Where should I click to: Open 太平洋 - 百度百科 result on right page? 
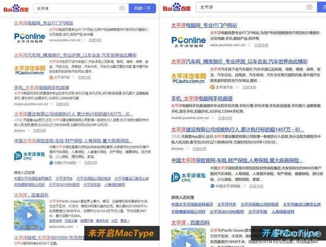click(x=190, y=223)
